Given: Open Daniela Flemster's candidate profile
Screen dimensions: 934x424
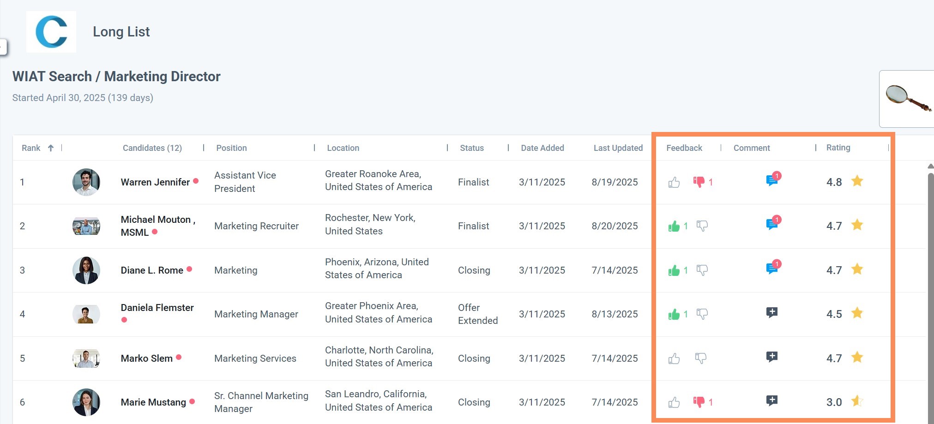Looking at the screenshot, I should (x=157, y=308).
